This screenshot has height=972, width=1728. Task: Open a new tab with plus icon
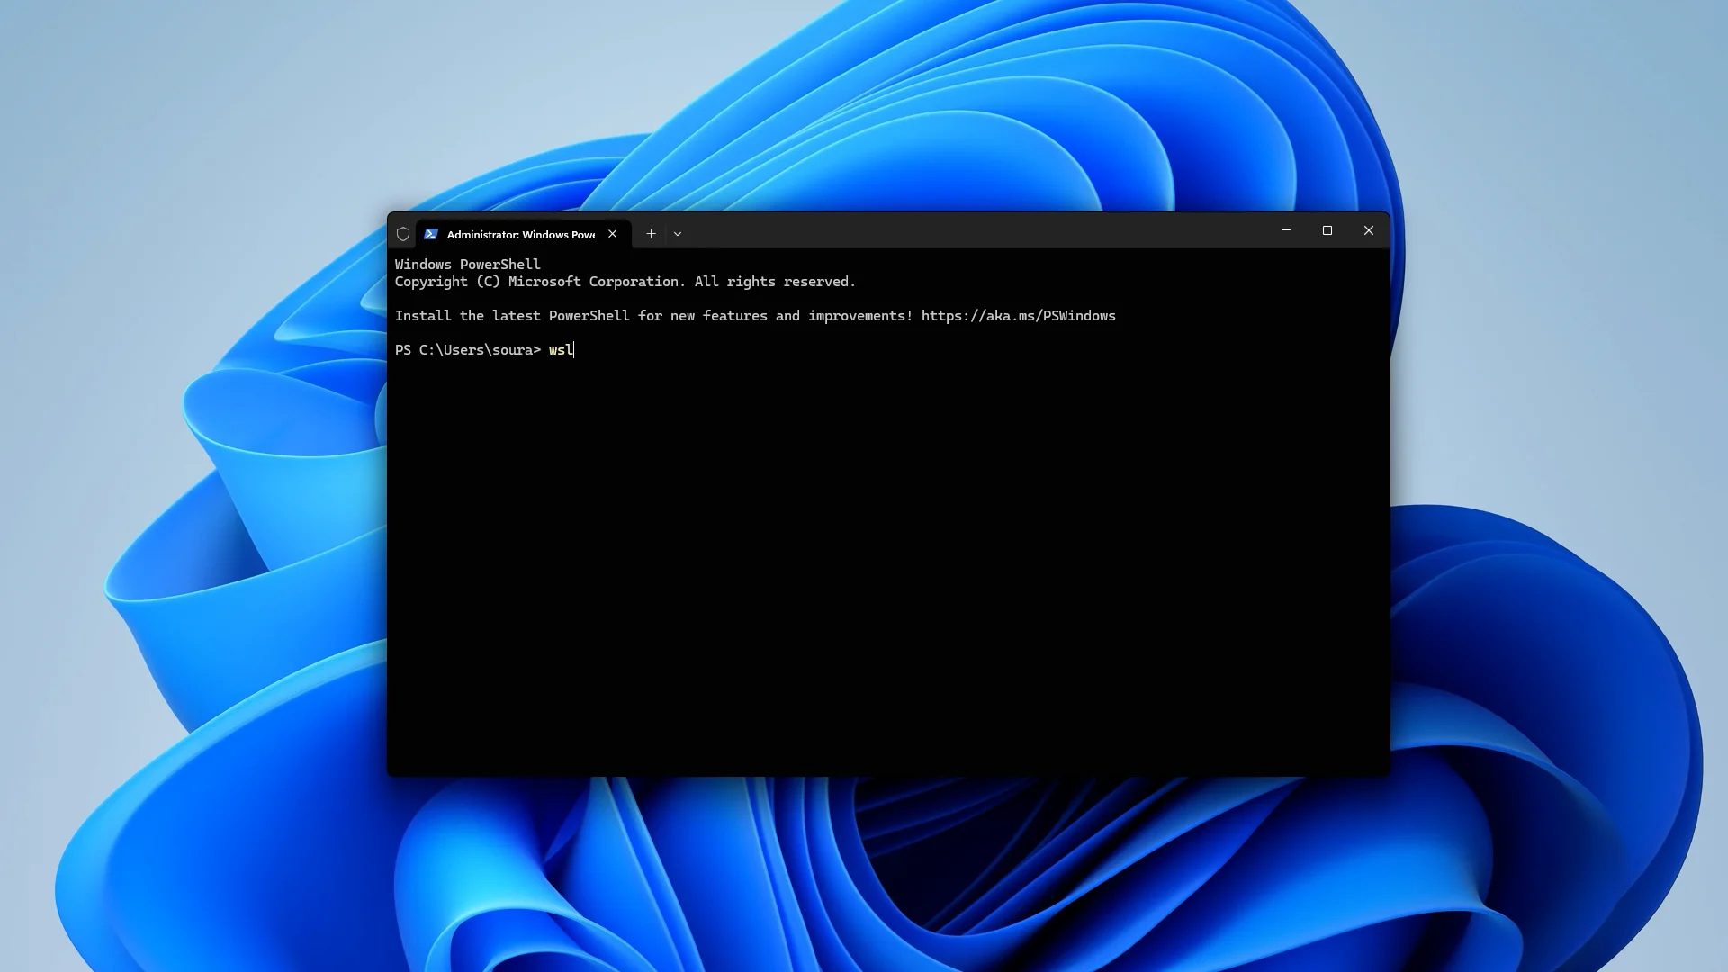(651, 234)
